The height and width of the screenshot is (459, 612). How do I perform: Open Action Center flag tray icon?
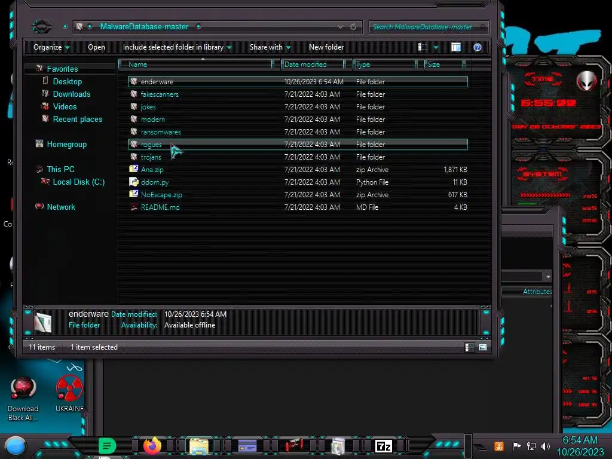pyautogui.click(x=517, y=446)
